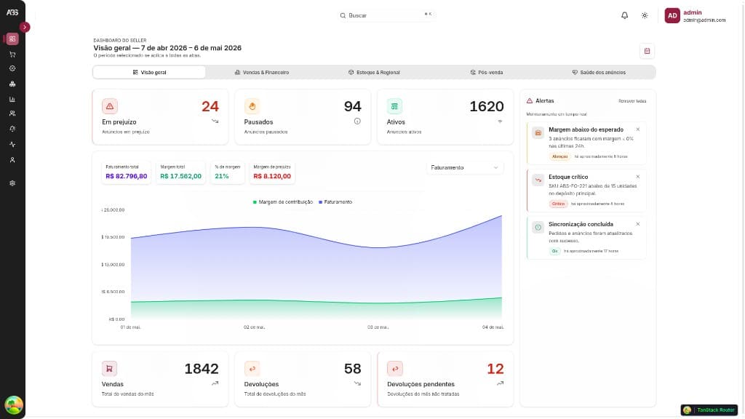Click the 1842 Vendas count
Screen dimensions: 745x419
tap(202, 369)
